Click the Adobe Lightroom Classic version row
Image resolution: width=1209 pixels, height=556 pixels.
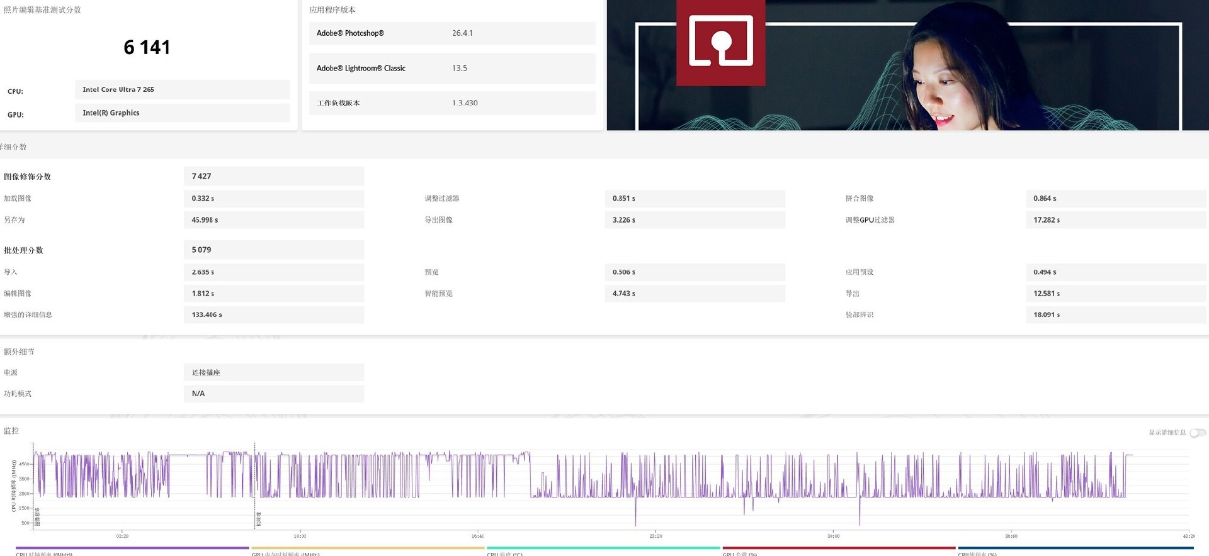click(451, 68)
